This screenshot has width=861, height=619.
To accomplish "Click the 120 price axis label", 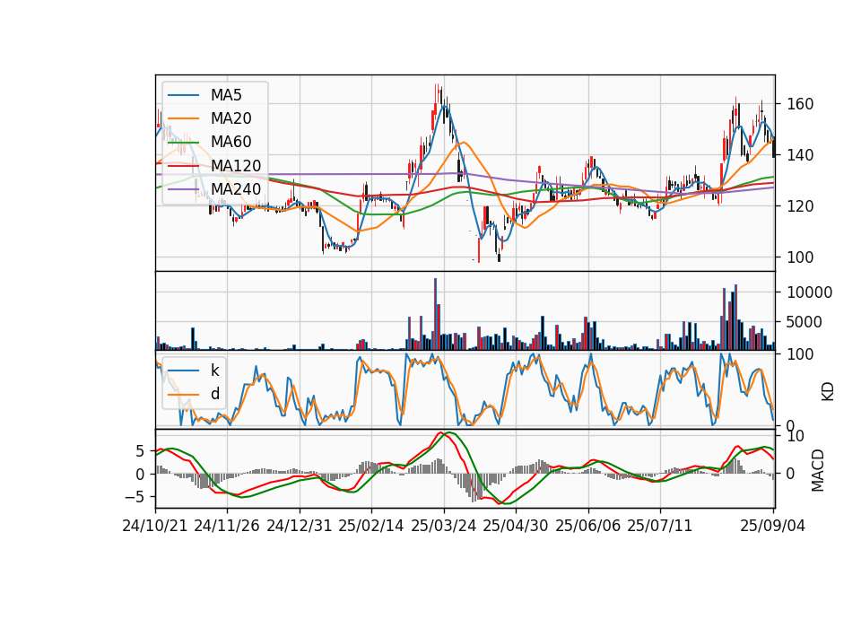I will pyautogui.click(x=800, y=206).
